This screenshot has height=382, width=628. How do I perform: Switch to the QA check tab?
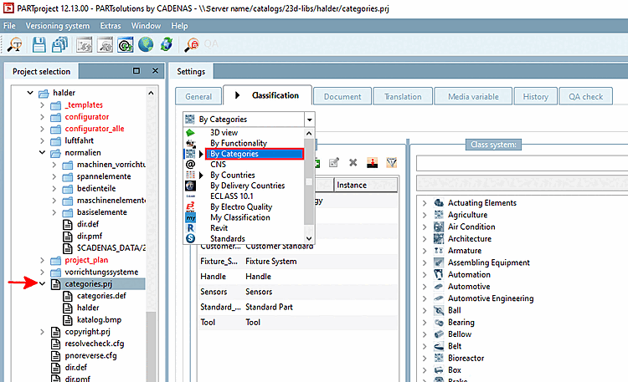585,96
